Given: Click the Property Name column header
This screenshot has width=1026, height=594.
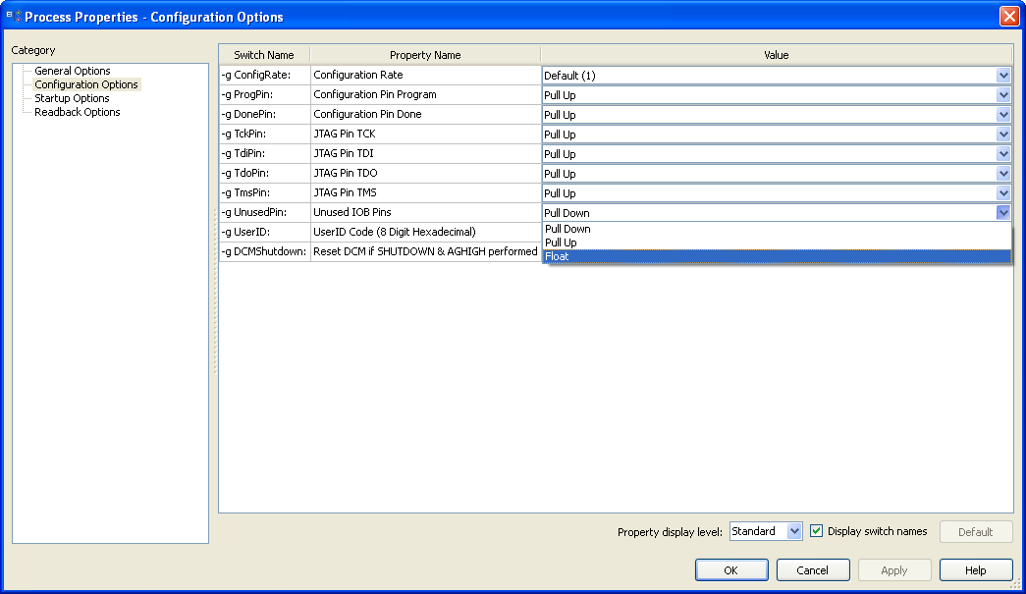Looking at the screenshot, I should click(425, 55).
